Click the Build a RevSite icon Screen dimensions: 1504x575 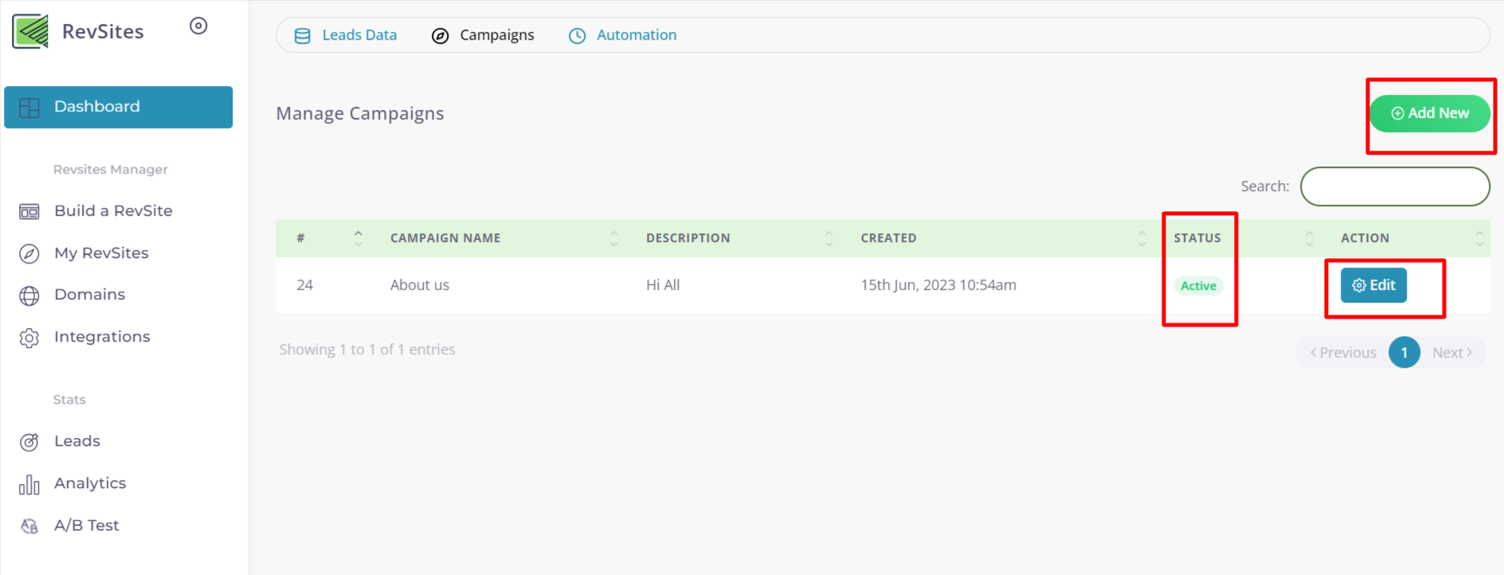(x=29, y=211)
